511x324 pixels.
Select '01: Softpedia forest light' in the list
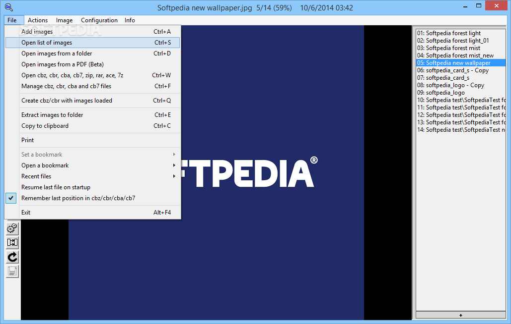coord(461,33)
